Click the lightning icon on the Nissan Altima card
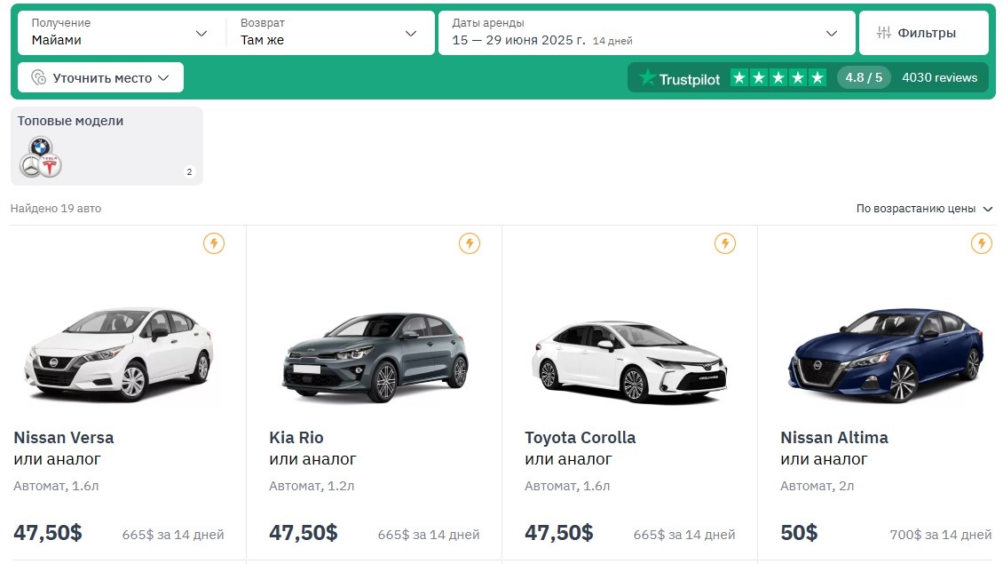The width and height of the screenshot is (1003, 564). [981, 242]
